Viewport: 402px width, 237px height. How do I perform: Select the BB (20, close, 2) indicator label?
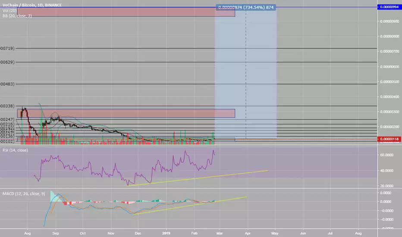tap(17, 16)
